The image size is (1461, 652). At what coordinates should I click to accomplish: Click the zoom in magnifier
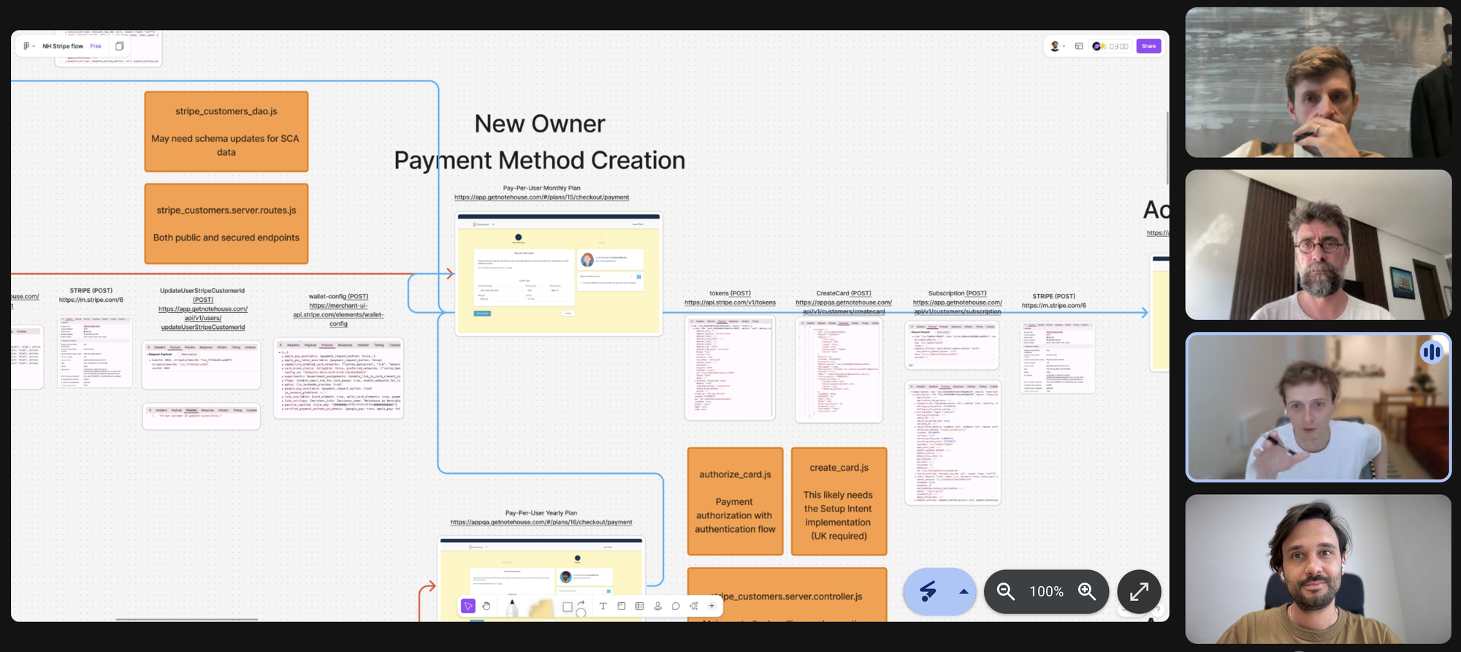pos(1087,591)
